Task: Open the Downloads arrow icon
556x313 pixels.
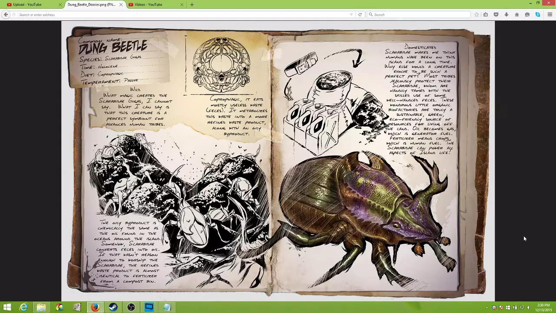Action: click(506, 14)
